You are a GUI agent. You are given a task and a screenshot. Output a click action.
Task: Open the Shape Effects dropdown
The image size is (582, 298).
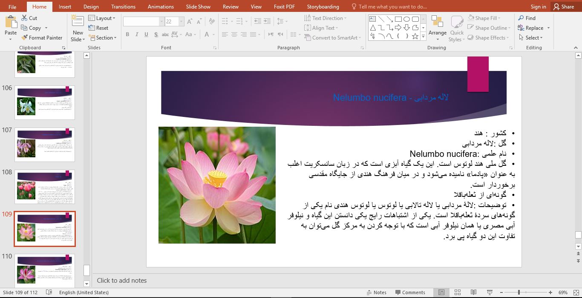click(488, 38)
